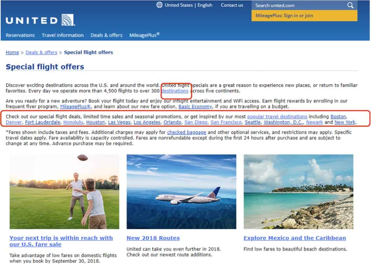This screenshot has width=372, height=268.
Task: Click text 'Find low fares to beautiful beach destinations.'
Action: coord(295,249)
